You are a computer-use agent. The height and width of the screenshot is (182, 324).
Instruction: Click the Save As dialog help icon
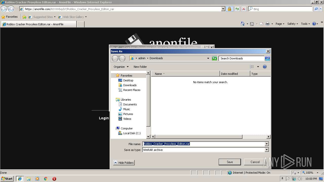265,67
